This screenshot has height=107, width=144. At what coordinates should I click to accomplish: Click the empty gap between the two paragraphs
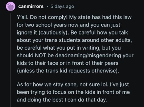tap(74, 78)
